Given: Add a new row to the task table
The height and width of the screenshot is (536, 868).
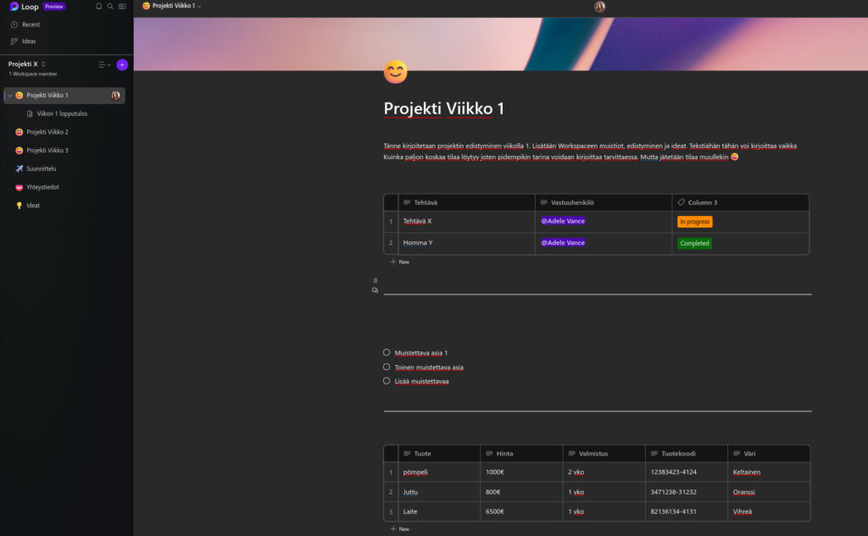Looking at the screenshot, I should (400, 262).
